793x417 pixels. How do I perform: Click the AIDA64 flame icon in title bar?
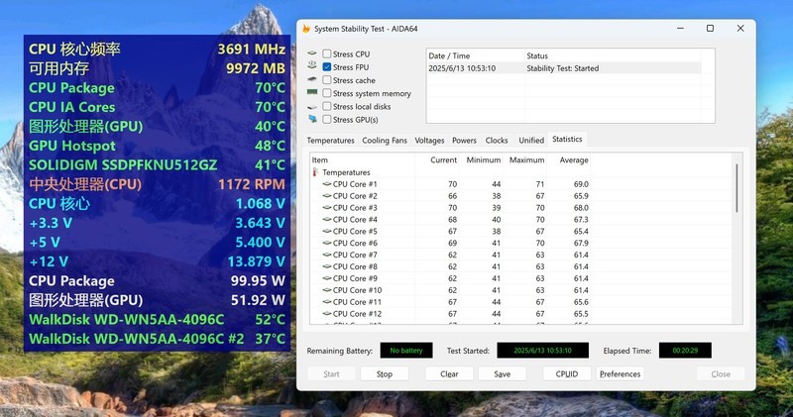(x=305, y=29)
